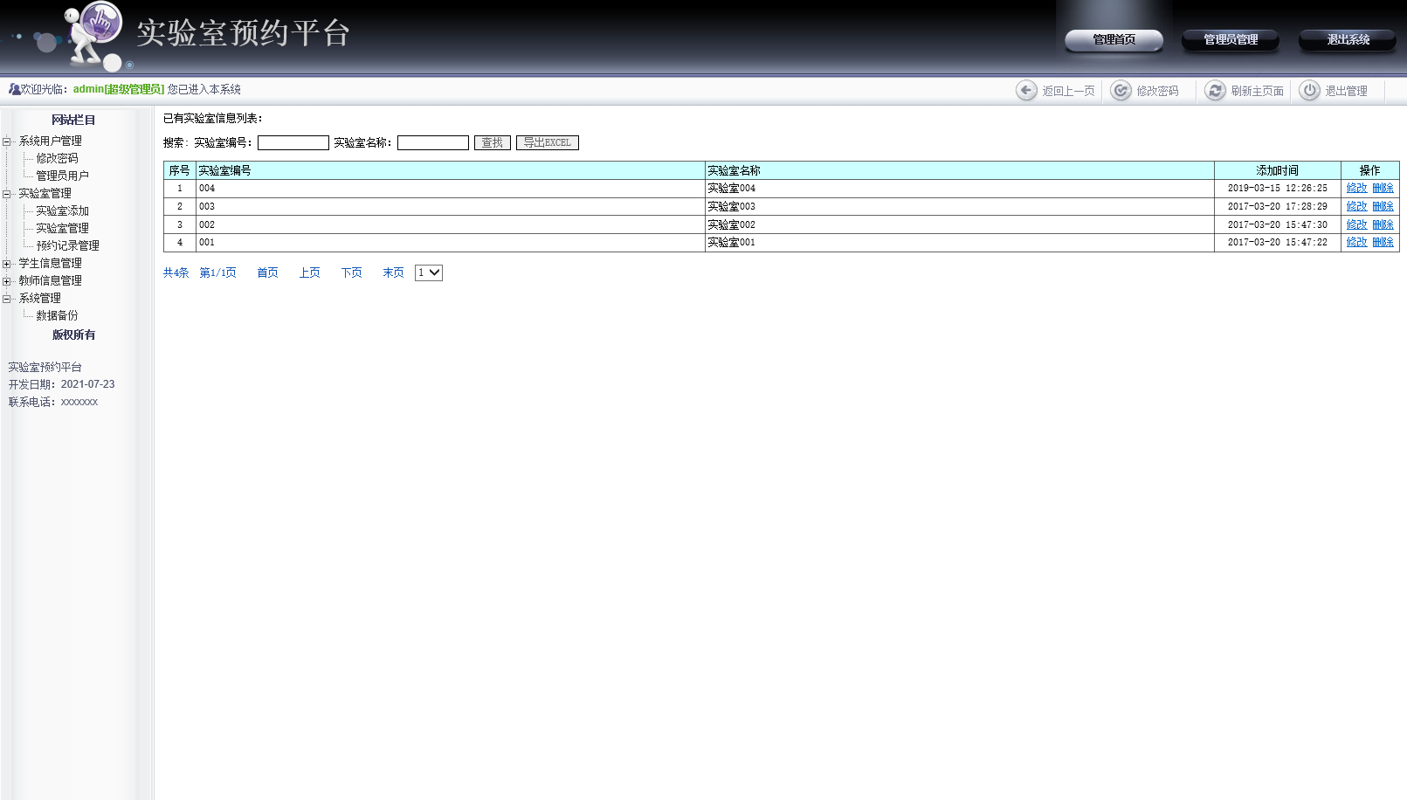1407x800 pixels.
Task: Open the page number dropdown
Action: point(429,272)
